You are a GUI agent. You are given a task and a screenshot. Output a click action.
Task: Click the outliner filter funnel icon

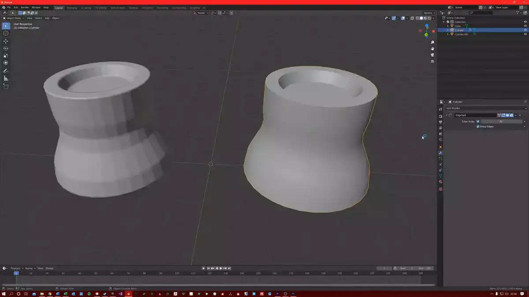coord(518,13)
